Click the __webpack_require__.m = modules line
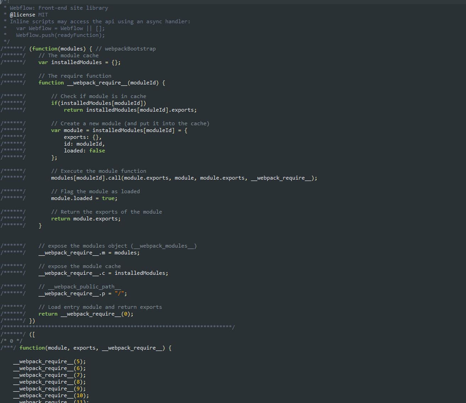Viewport: 466px width, 403px height. pos(89,253)
